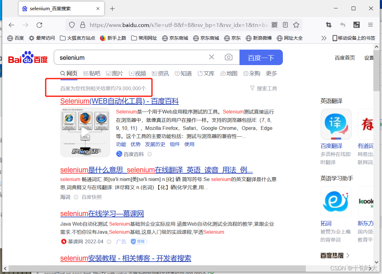382x274 pixels.
Task: Open the 网址大全 bookmark
Action: pyautogui.click(x=290, y=38)
